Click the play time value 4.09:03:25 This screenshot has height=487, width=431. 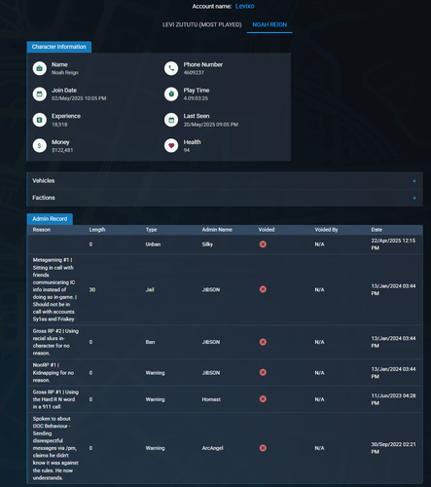click(196, 98)
